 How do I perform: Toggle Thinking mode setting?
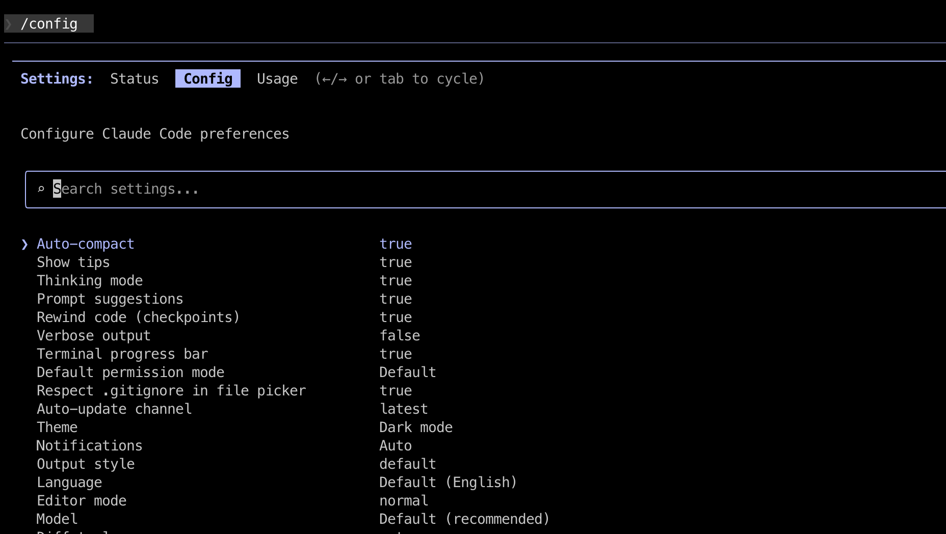(90, 281)
